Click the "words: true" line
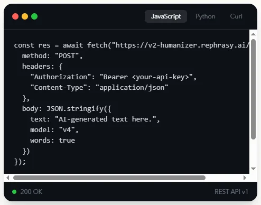This screenshot has width=261, height=205. (x=53, y=141)
